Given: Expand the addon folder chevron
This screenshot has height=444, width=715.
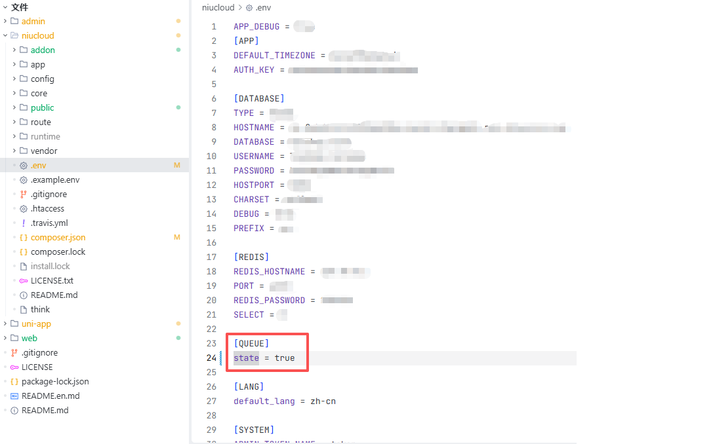Looking at the screenshot, I should [x=14, y=50].
